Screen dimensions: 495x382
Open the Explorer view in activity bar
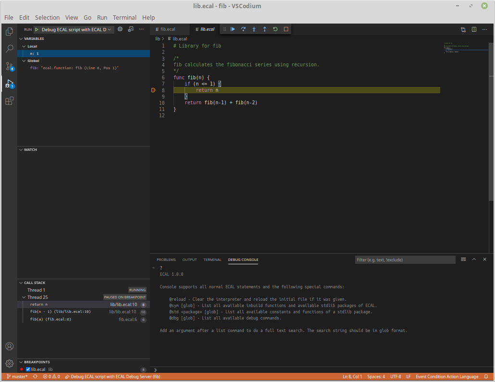[x=9, y=32]
